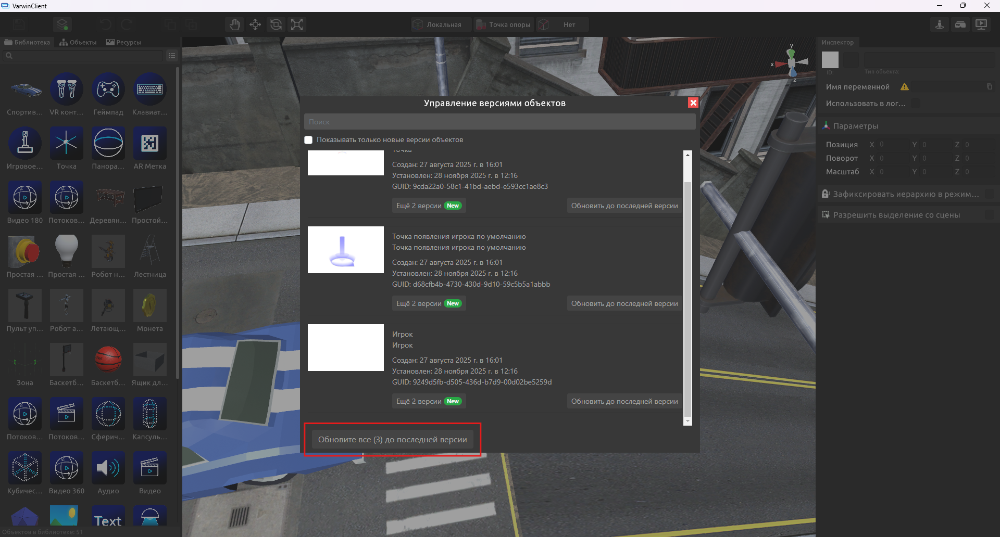Update player spawn point to latest version

pos(624,303)
